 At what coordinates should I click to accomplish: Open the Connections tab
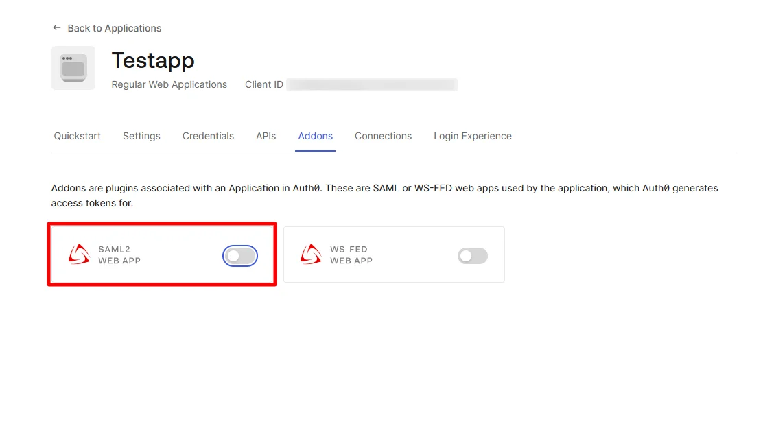[x=383, y=136]
